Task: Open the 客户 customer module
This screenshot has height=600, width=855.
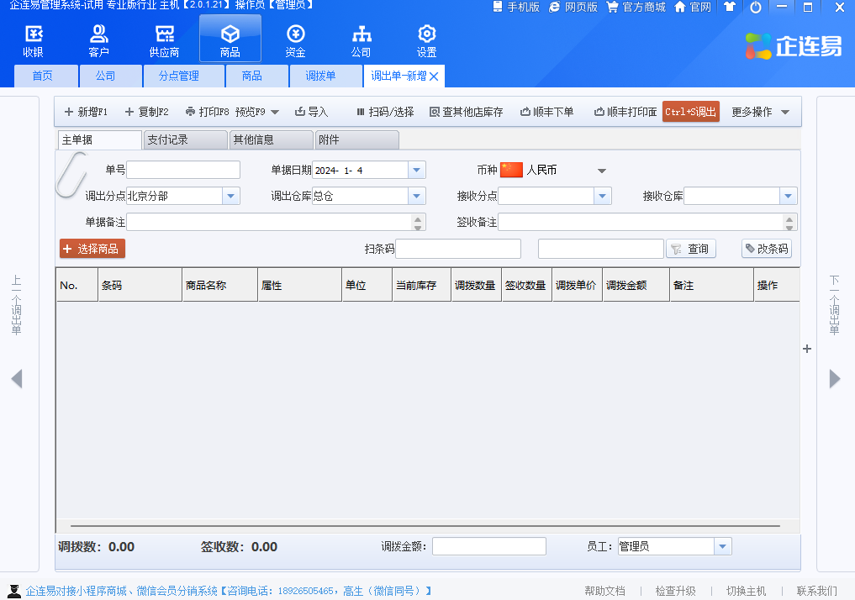Action: pos(98,40)
